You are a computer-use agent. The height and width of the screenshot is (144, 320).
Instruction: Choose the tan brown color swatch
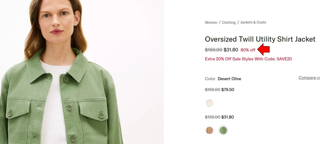click(209, 130)
